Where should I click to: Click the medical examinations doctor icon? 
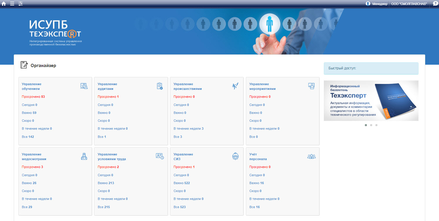pyautogui.click(x=84, y=156)
